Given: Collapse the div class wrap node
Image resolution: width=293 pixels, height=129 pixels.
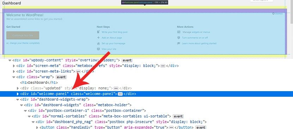Looking at the screenshot, I should coord(14,77).
